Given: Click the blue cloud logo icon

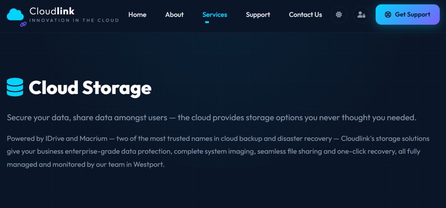Looking at the screenshot, I should pyautogui.click(x=15, y=14).
